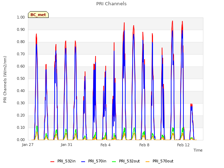The height and width of the screenshot is (168, 224).
Task: Select the PRI_532in legend label
Action: [66, 161]
